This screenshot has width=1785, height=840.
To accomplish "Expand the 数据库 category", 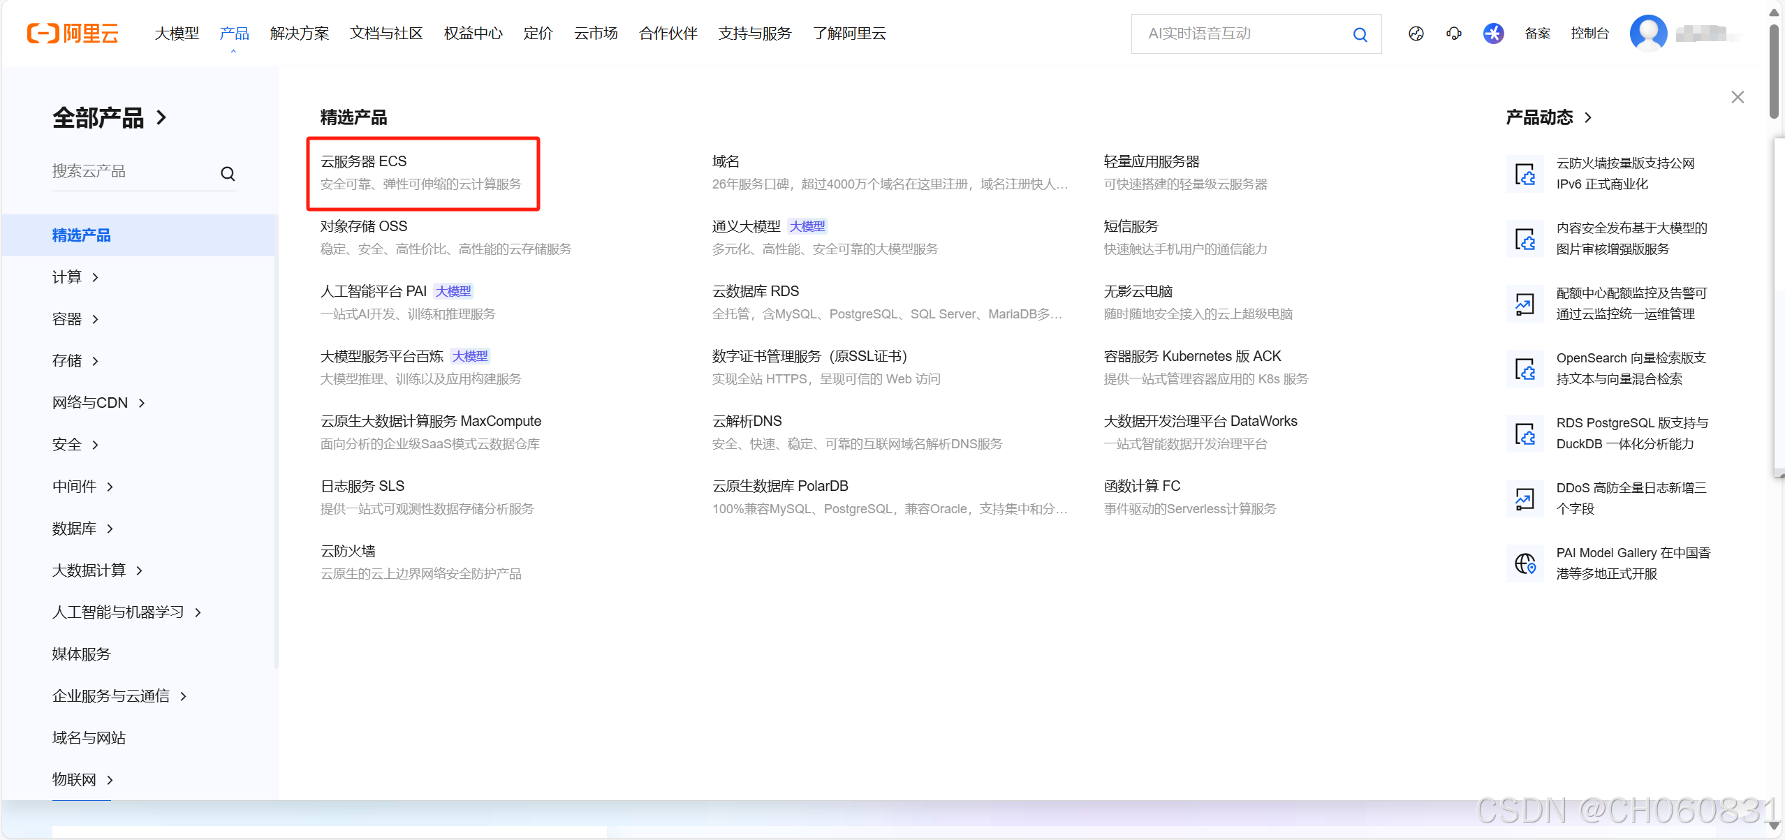I will (82, 529).
